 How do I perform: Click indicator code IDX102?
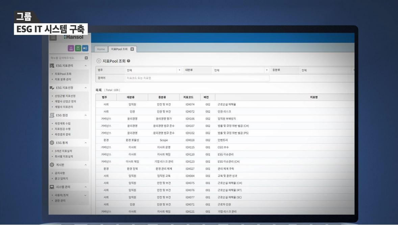[x=190, y=133]
